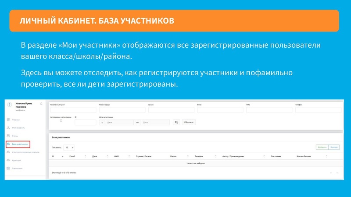351x197 pixels.
Task: Open notifications via the bell icon
Action: point(41,104)
